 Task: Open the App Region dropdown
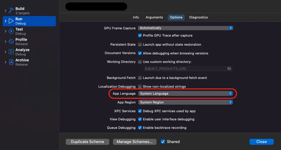tap(185, 103)
